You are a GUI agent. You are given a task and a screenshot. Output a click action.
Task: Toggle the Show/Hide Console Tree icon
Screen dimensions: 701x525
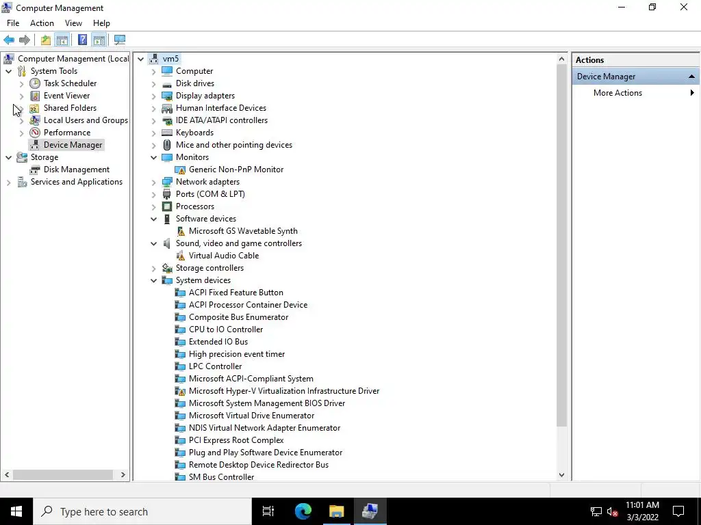coord(62,40)
